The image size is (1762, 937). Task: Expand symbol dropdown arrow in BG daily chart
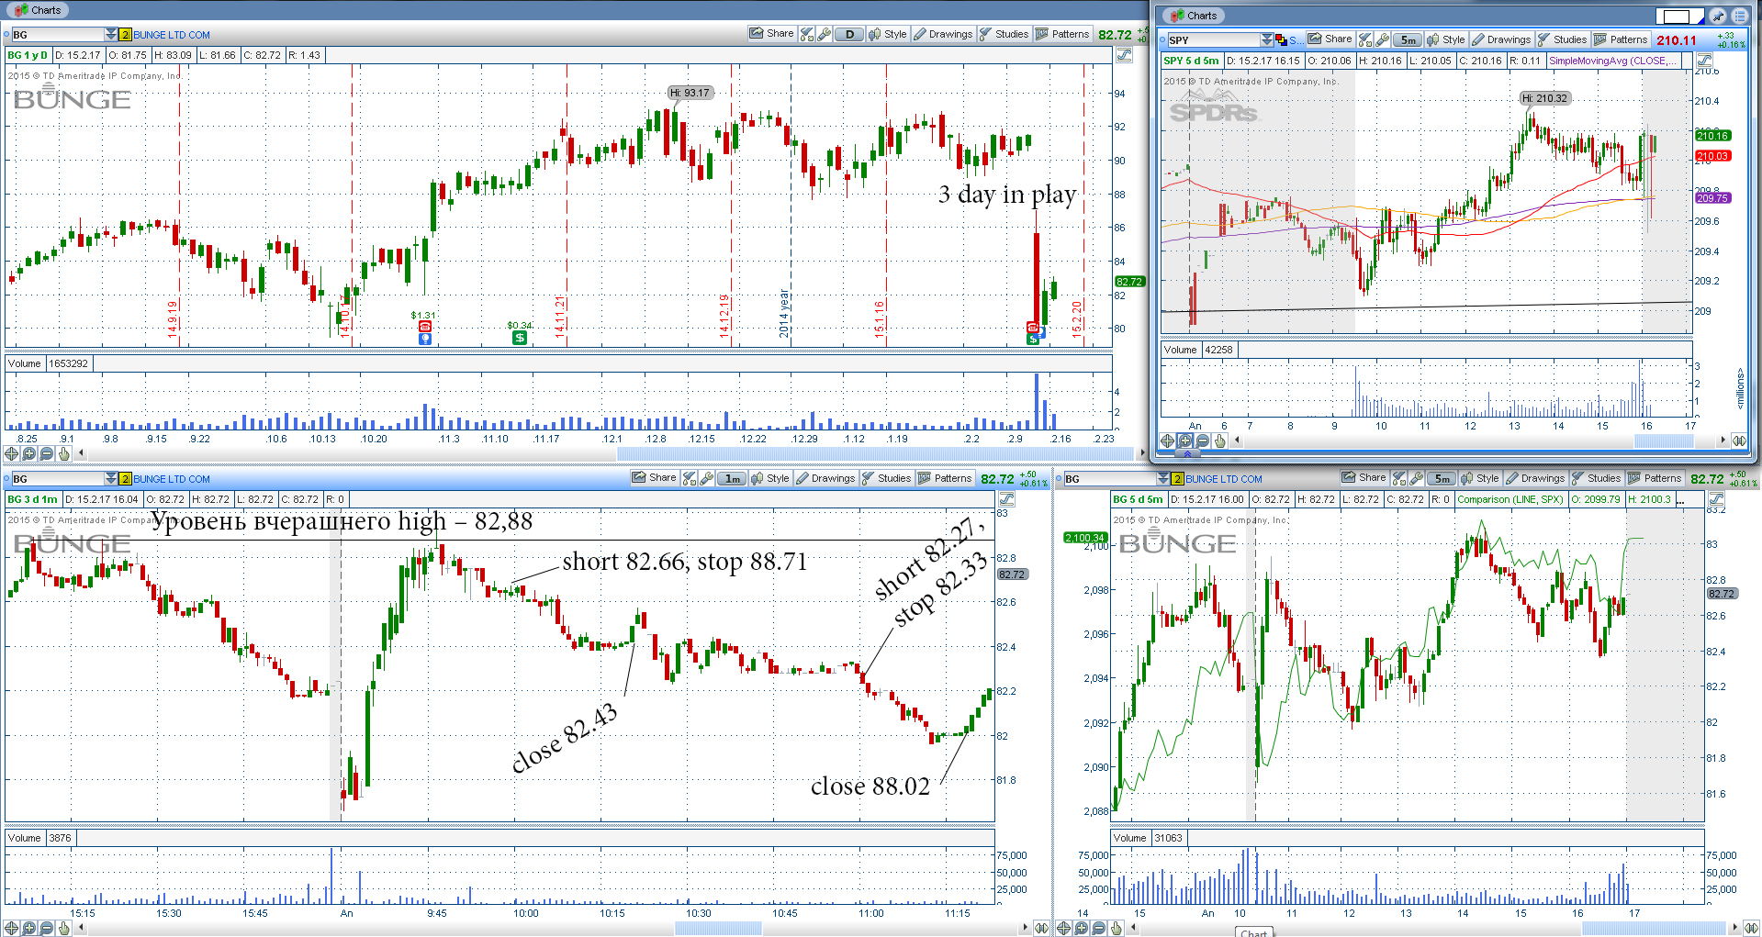tap(111, 34)
